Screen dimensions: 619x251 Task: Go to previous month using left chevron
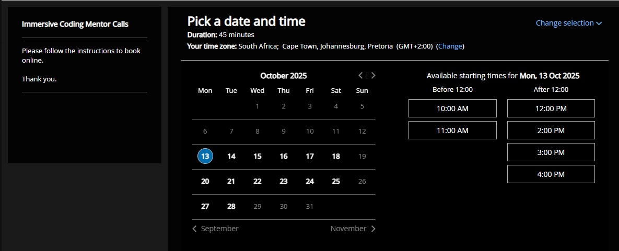(360, 75)
